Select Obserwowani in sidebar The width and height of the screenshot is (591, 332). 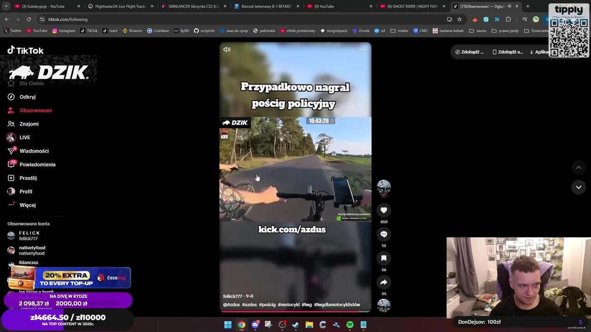[x=30, y=111]
